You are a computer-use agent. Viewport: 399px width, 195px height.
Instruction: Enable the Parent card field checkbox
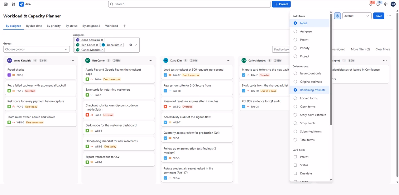(x=296, y=157)
